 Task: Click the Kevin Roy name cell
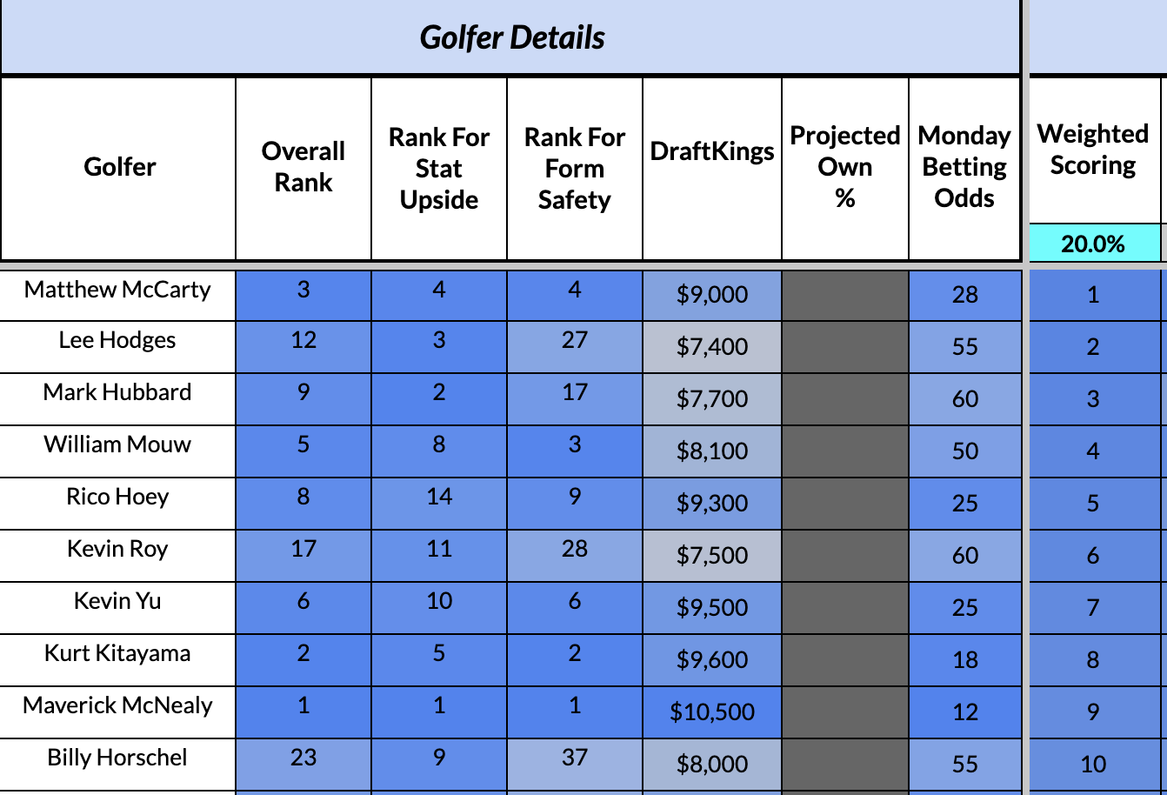[x=117, y=549]
